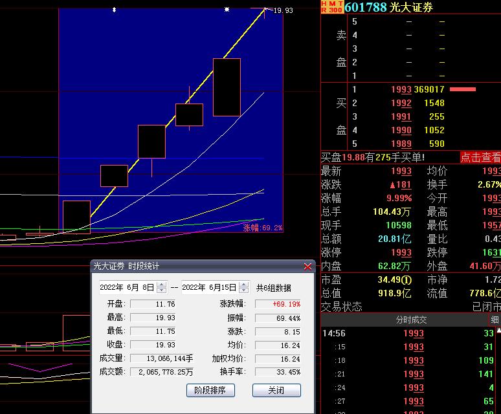Click the star marker at top of chart selection
The height and width of the screenshot is (414, 501).
[x=227, y=10]
